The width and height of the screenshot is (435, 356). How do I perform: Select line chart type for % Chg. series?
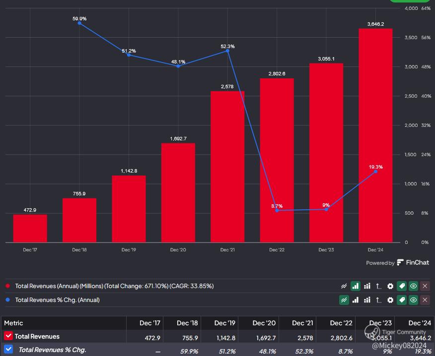tap(344, 300)
